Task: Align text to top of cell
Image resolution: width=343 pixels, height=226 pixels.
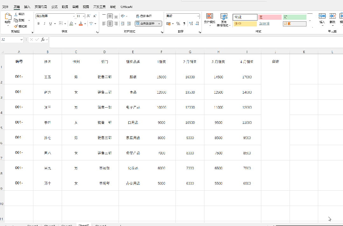Action: coord(104,16)
